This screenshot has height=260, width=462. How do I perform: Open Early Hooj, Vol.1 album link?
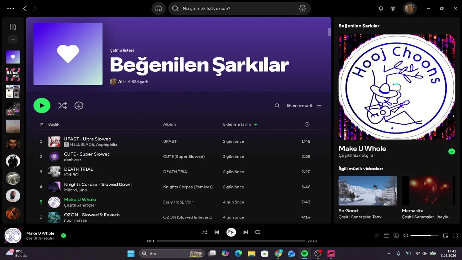coord(178,202)
